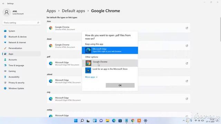Go back using the Settings back arrow
Image resolution: width=221 pixels, height=124 pixels.
[x=3, y=3]
